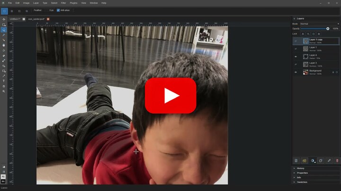Expand the Swatches panel
The width and height of the screenshot is (341, 191).
tap(294, 182)
